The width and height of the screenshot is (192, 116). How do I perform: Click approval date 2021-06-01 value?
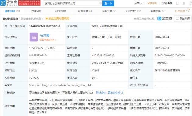[162, 48]
